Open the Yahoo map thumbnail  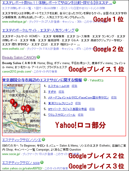coord(21,108)
